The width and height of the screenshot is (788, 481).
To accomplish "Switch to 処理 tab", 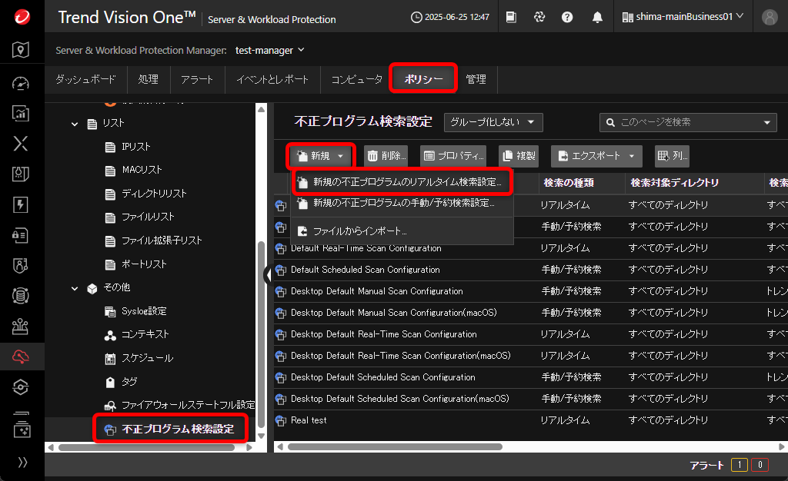I will [149, 79].
